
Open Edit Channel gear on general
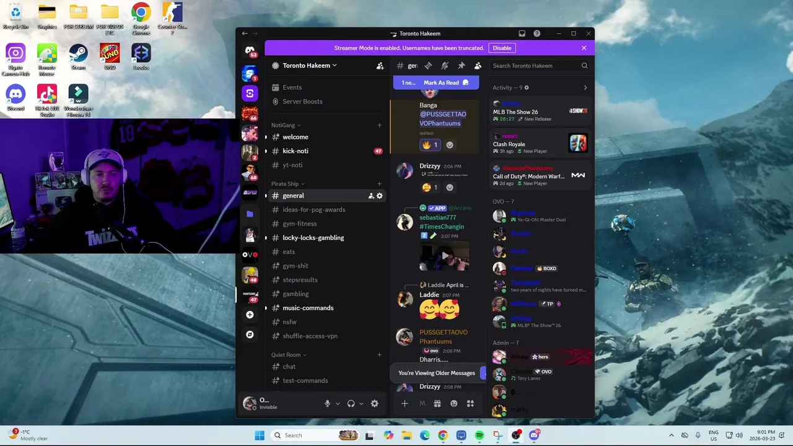tap(380, 196)
